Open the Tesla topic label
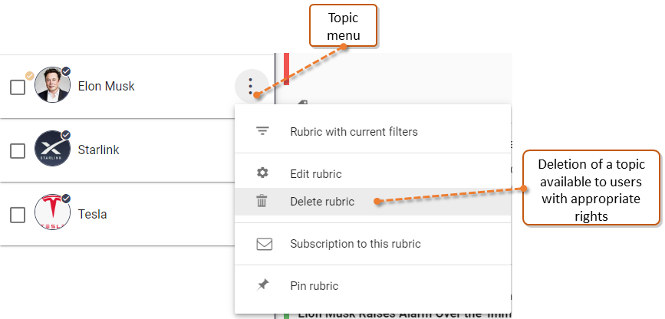Viewport: 665px width, 319px height. pos(93,214)
